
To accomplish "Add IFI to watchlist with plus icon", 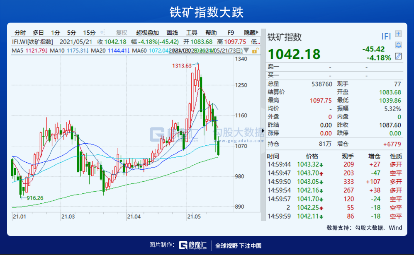I will pyautogui.click(x=398, y=34).
